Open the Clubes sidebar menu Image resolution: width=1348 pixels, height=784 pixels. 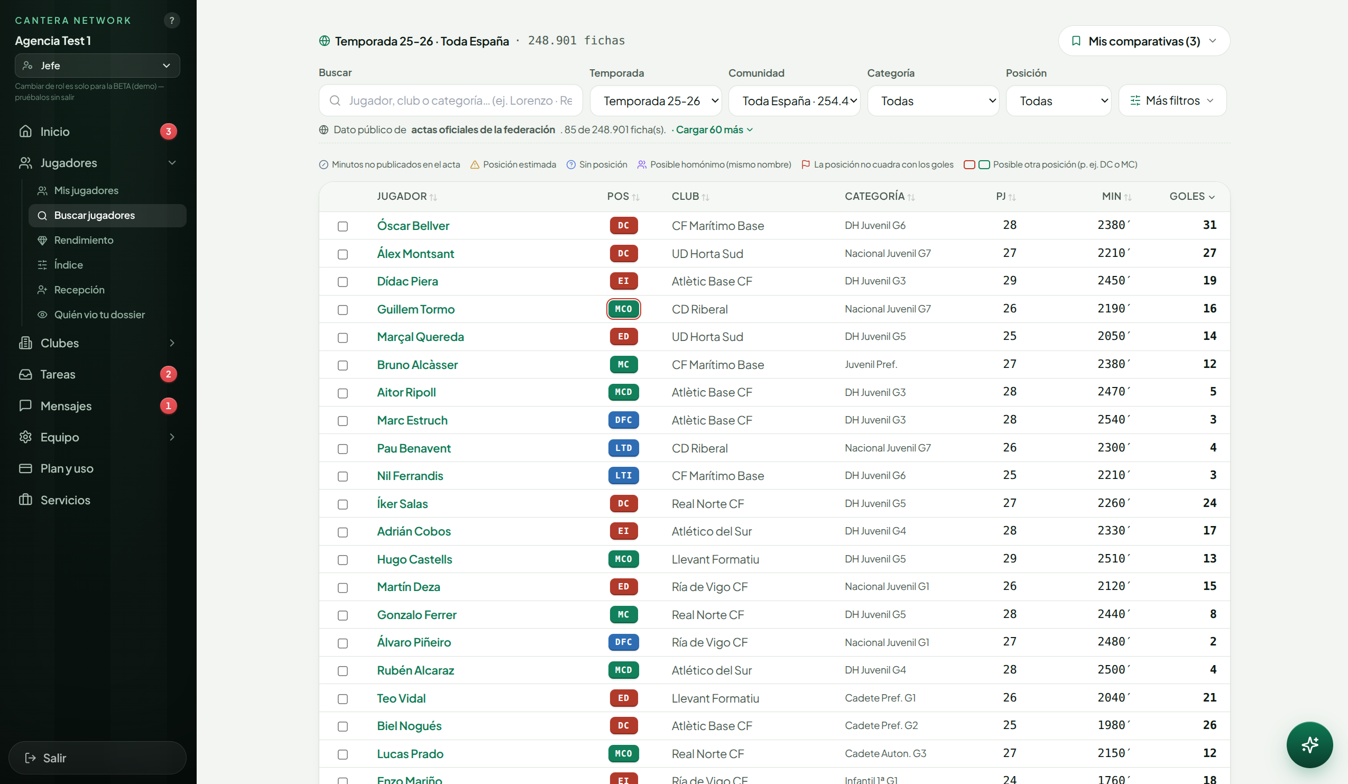pos(97,343)
